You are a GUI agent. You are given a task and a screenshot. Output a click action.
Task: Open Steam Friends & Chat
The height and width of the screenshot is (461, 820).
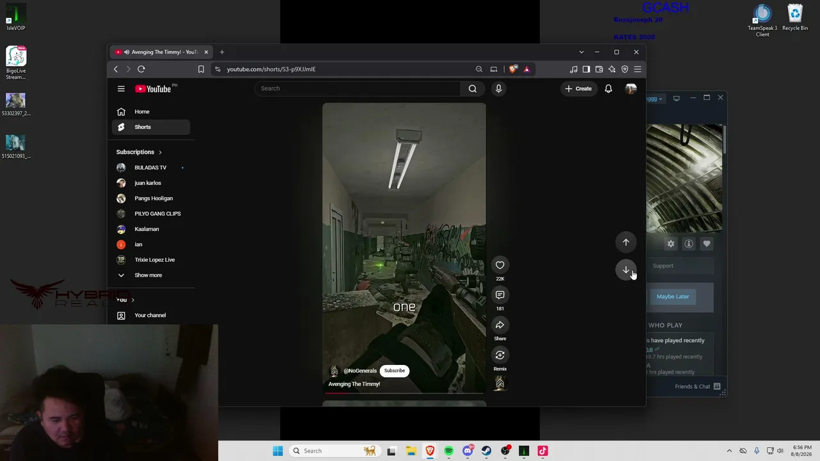pos(697,387)
